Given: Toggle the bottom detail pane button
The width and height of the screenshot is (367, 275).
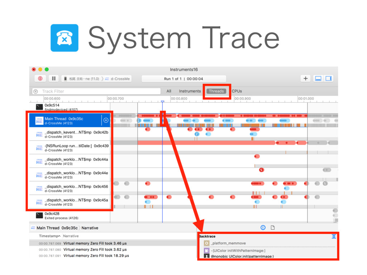Looking at the screenshot, I should [x=318, y=78].
